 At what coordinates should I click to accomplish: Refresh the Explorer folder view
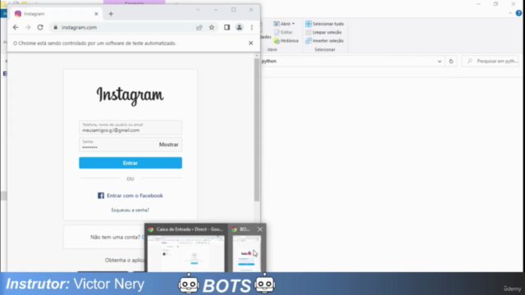pyautogui.click(x=451, y=61)
